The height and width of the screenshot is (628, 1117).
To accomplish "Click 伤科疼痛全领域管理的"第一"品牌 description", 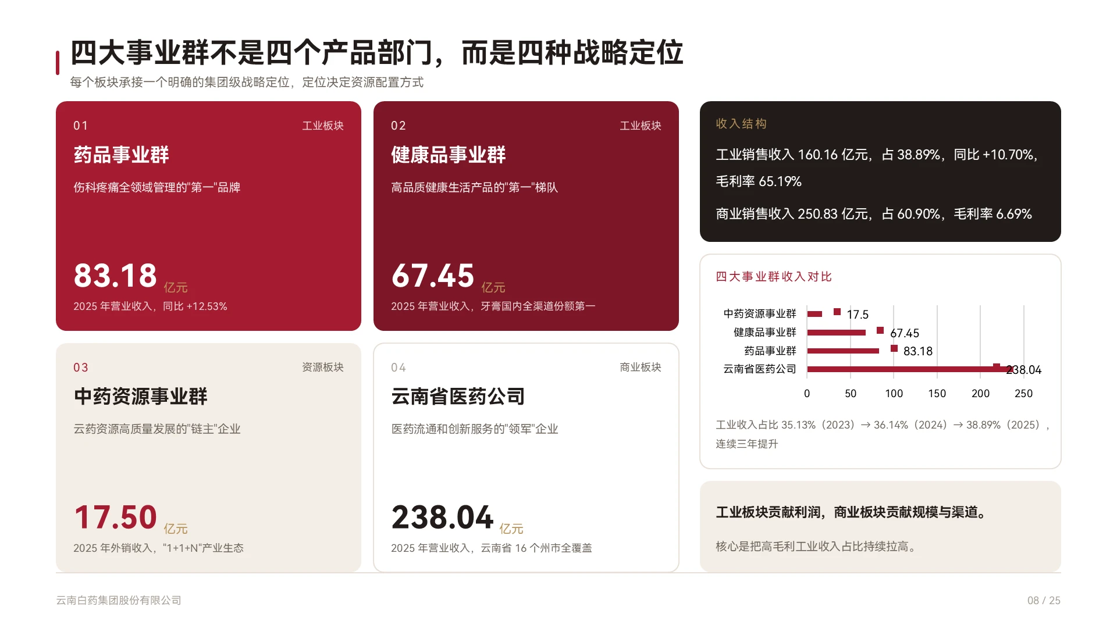I will 157,187.
